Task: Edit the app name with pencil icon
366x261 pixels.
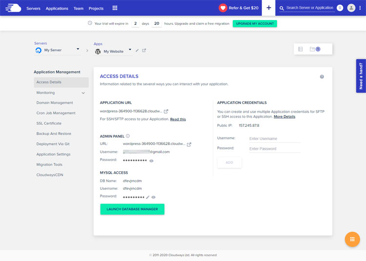Action: 137,50
